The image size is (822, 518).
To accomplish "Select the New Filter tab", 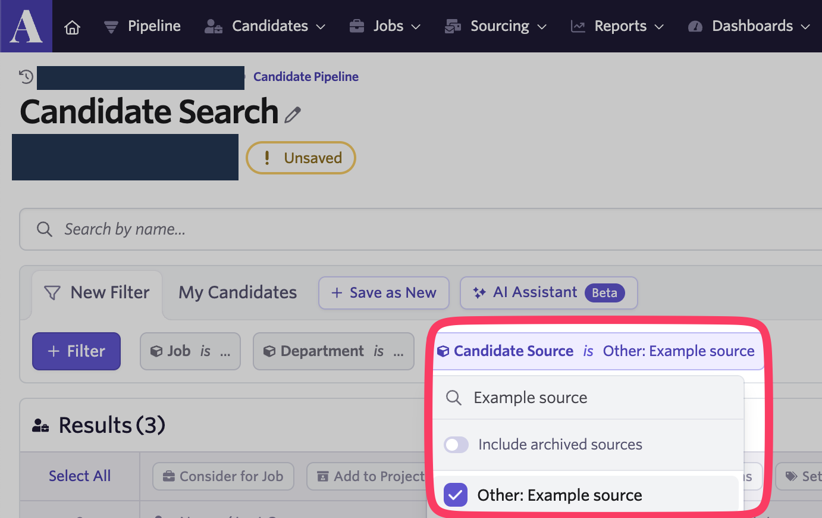I will (97, 292).
